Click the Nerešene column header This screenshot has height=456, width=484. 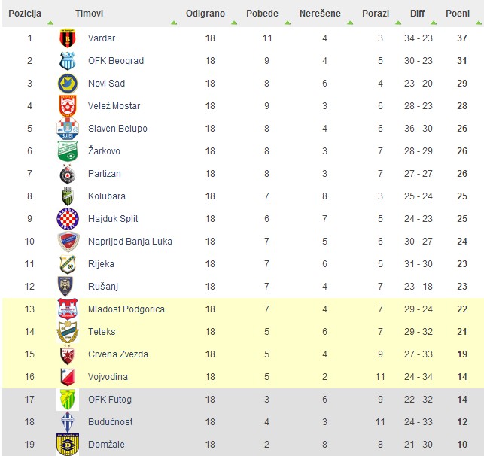coord(320,14)
